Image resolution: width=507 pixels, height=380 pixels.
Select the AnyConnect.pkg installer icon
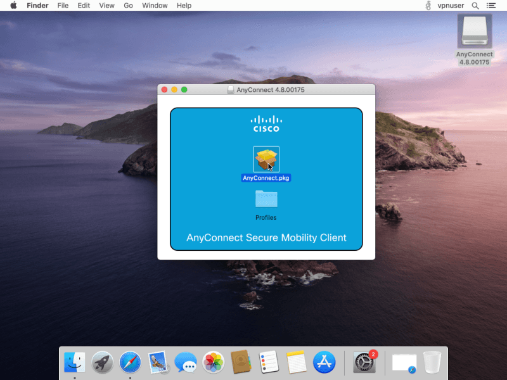coord(266,159)
